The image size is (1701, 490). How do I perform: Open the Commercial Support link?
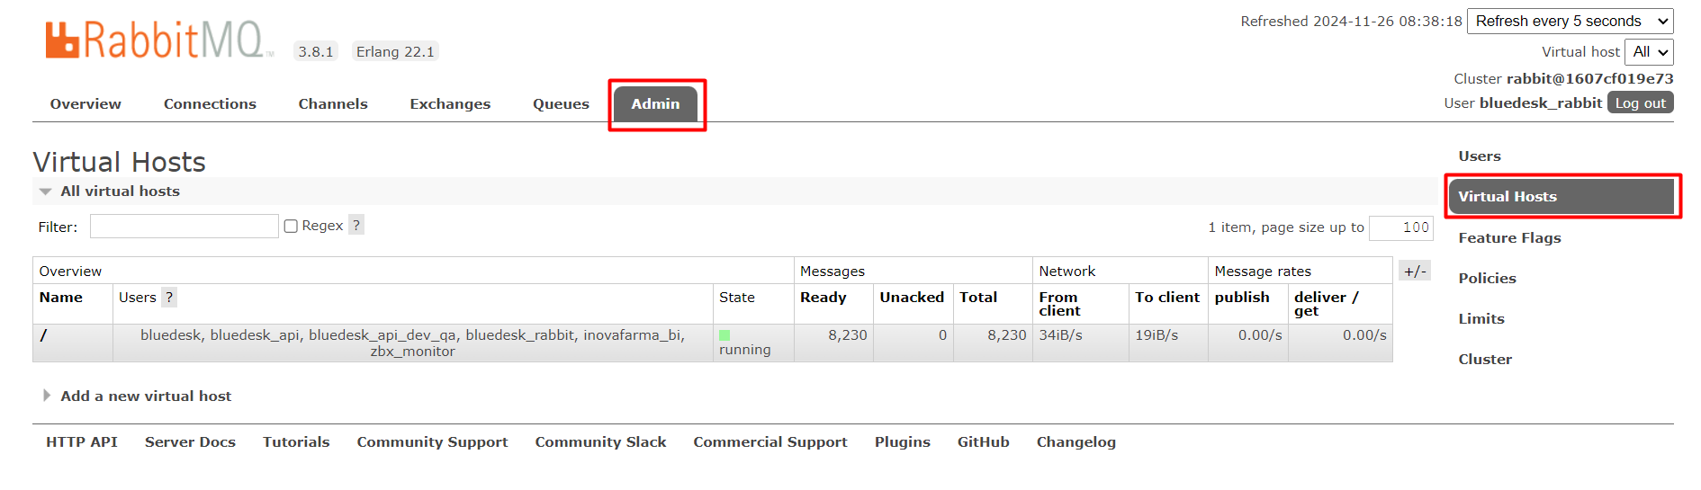(770, 441)
